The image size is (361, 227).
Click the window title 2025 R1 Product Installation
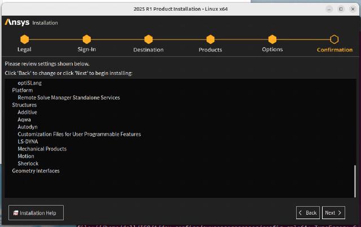pos(180,9)
